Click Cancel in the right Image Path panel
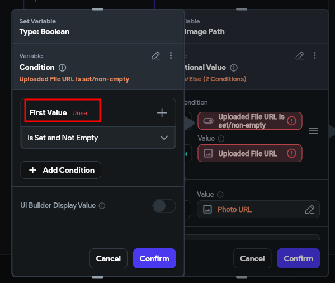The width and height of the screenshot is (335, 283). coord(252,258)
